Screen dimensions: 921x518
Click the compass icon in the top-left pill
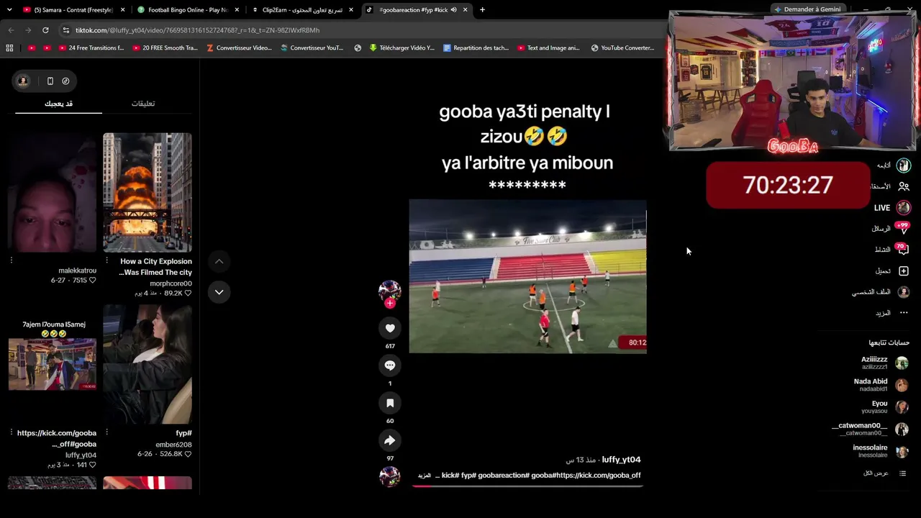(x=65, y=81)
